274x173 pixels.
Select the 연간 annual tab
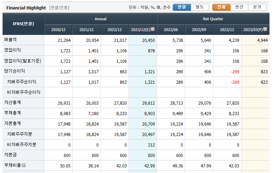(x=239, y=7)
